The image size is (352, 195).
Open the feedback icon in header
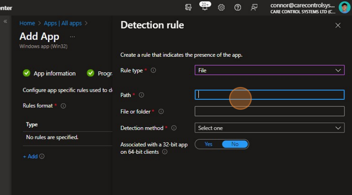[254, 8]
